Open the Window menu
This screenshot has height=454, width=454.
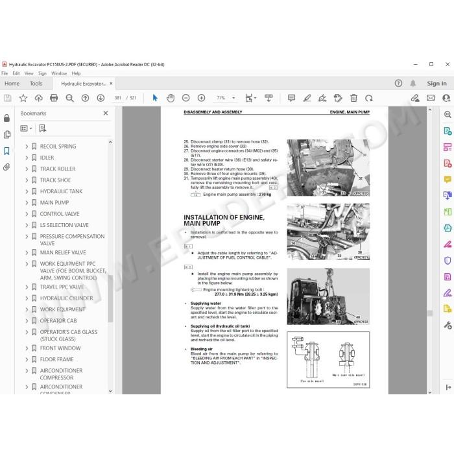[x=59, y=73]
